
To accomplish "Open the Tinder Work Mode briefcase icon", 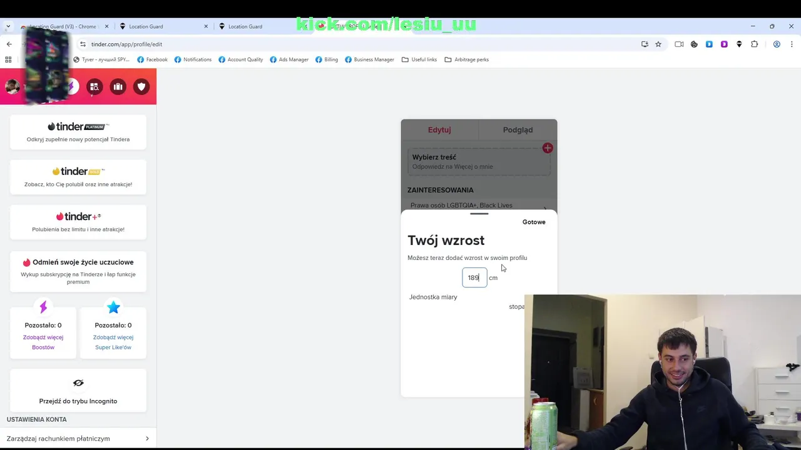I will [x=118, y=87].
